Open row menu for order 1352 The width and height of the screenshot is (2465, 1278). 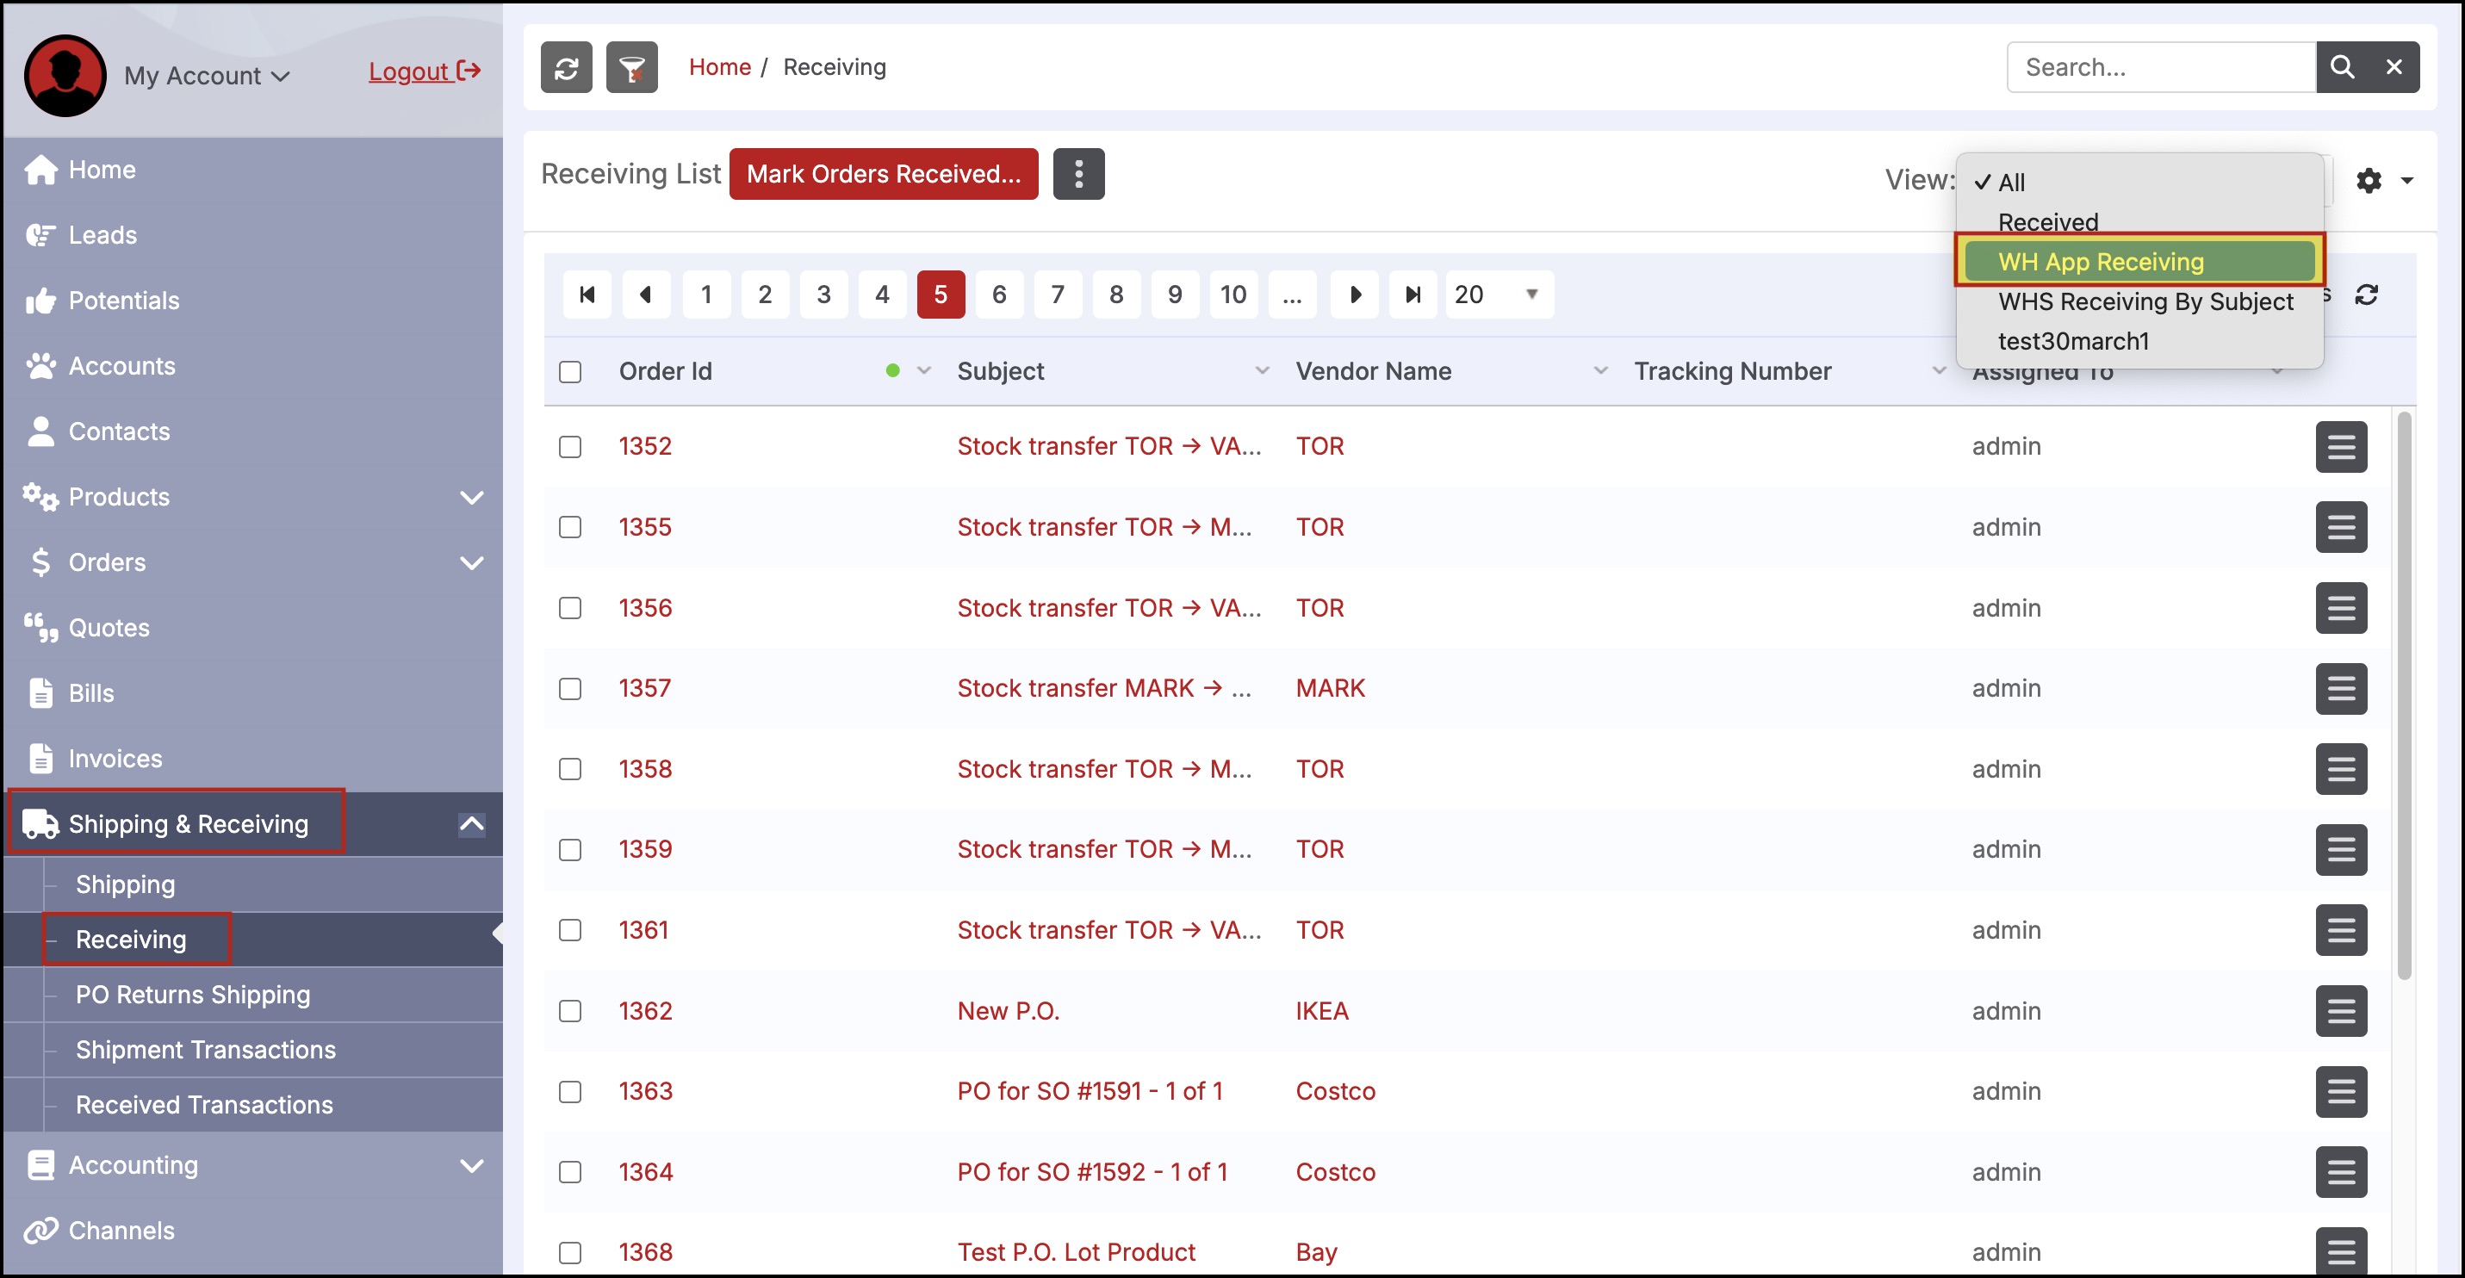pos(2341,447)
